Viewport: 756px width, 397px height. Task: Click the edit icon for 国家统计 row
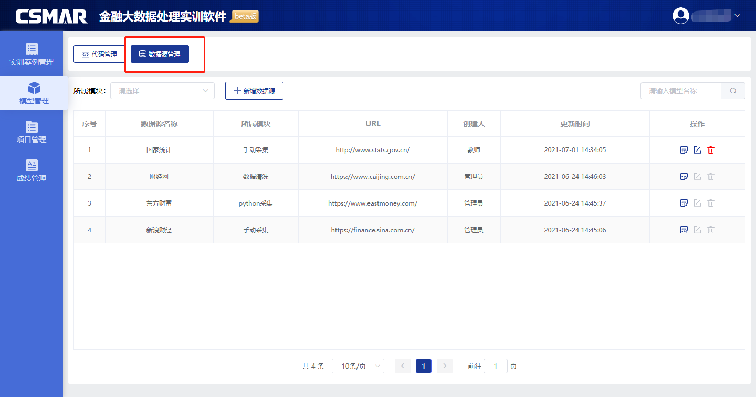[697, 150]
